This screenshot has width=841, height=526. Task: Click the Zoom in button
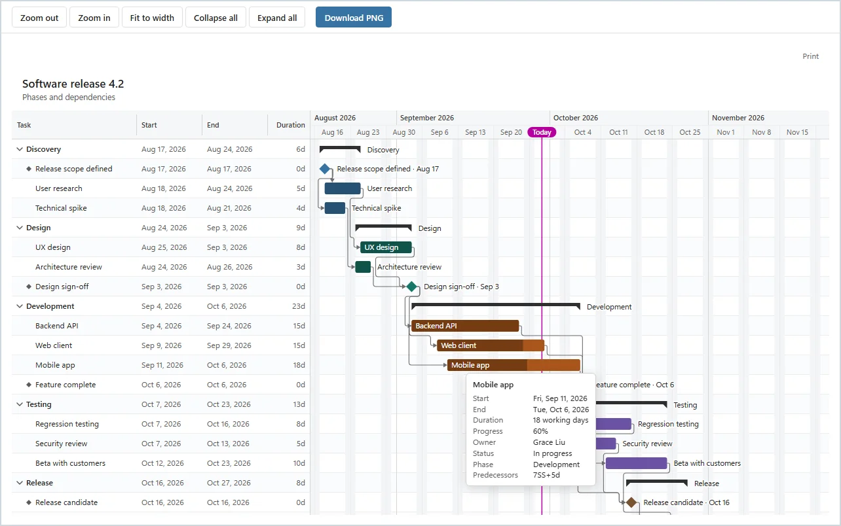point(94,18)
